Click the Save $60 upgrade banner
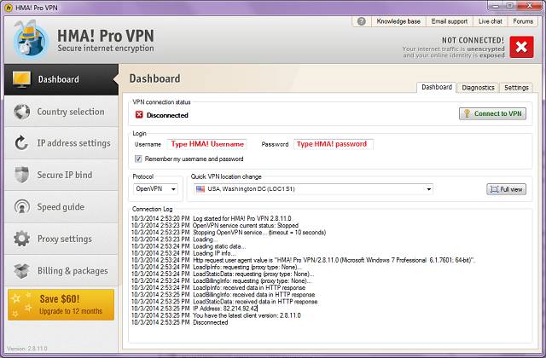 60,304
